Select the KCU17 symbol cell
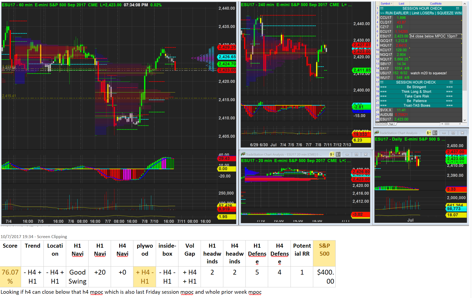 pyautogui.click(x=386, y=50)
